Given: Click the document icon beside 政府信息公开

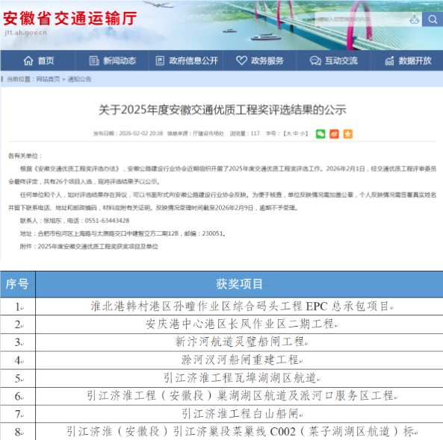Looking at the screenshot, I should coord(160,60).
